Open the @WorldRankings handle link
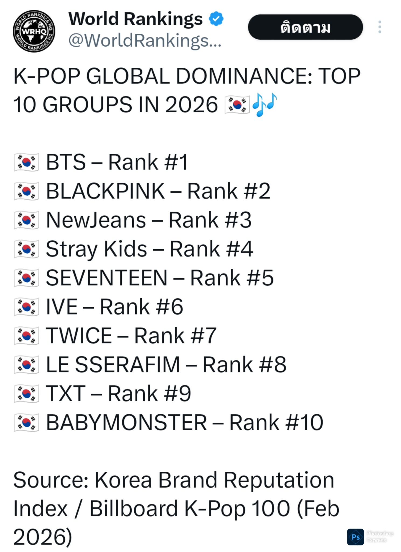 click(x=145, y=41)
